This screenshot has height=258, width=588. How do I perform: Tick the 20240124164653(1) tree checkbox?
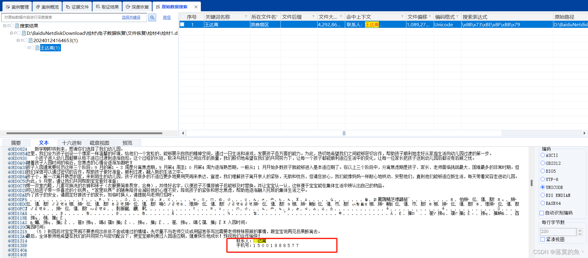click(x=26, y=40)
